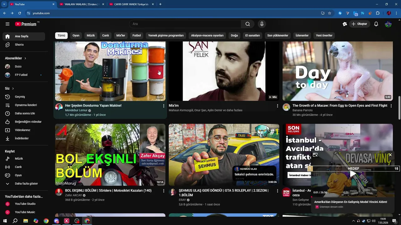This screenshot has width=401, height=225.
Task: Select the Müzik filter chip
Action: (91, 36)
